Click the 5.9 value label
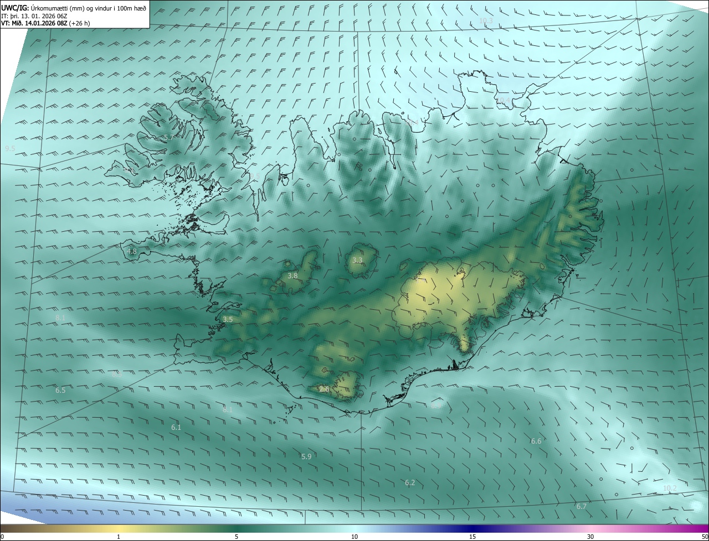Viewport: 709px width, 541px height. click(x=306, y=456)
